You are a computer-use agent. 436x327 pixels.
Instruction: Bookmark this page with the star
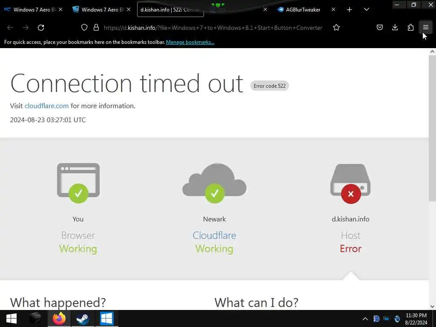(x=336, y=28)
